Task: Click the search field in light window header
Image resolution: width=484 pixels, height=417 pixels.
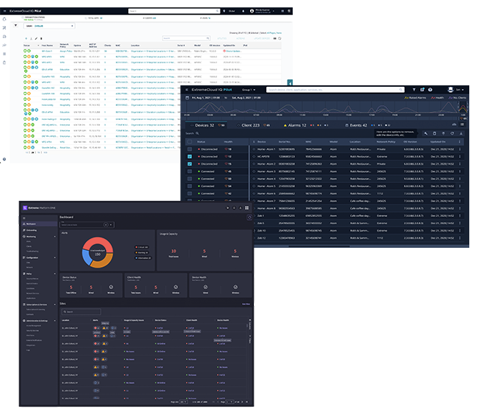Action: 174,11
